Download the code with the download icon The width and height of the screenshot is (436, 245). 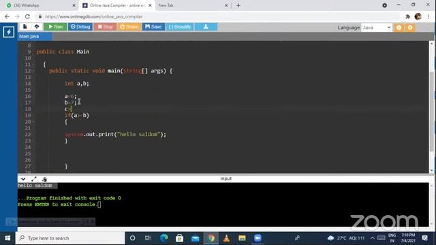pos(206,27)
